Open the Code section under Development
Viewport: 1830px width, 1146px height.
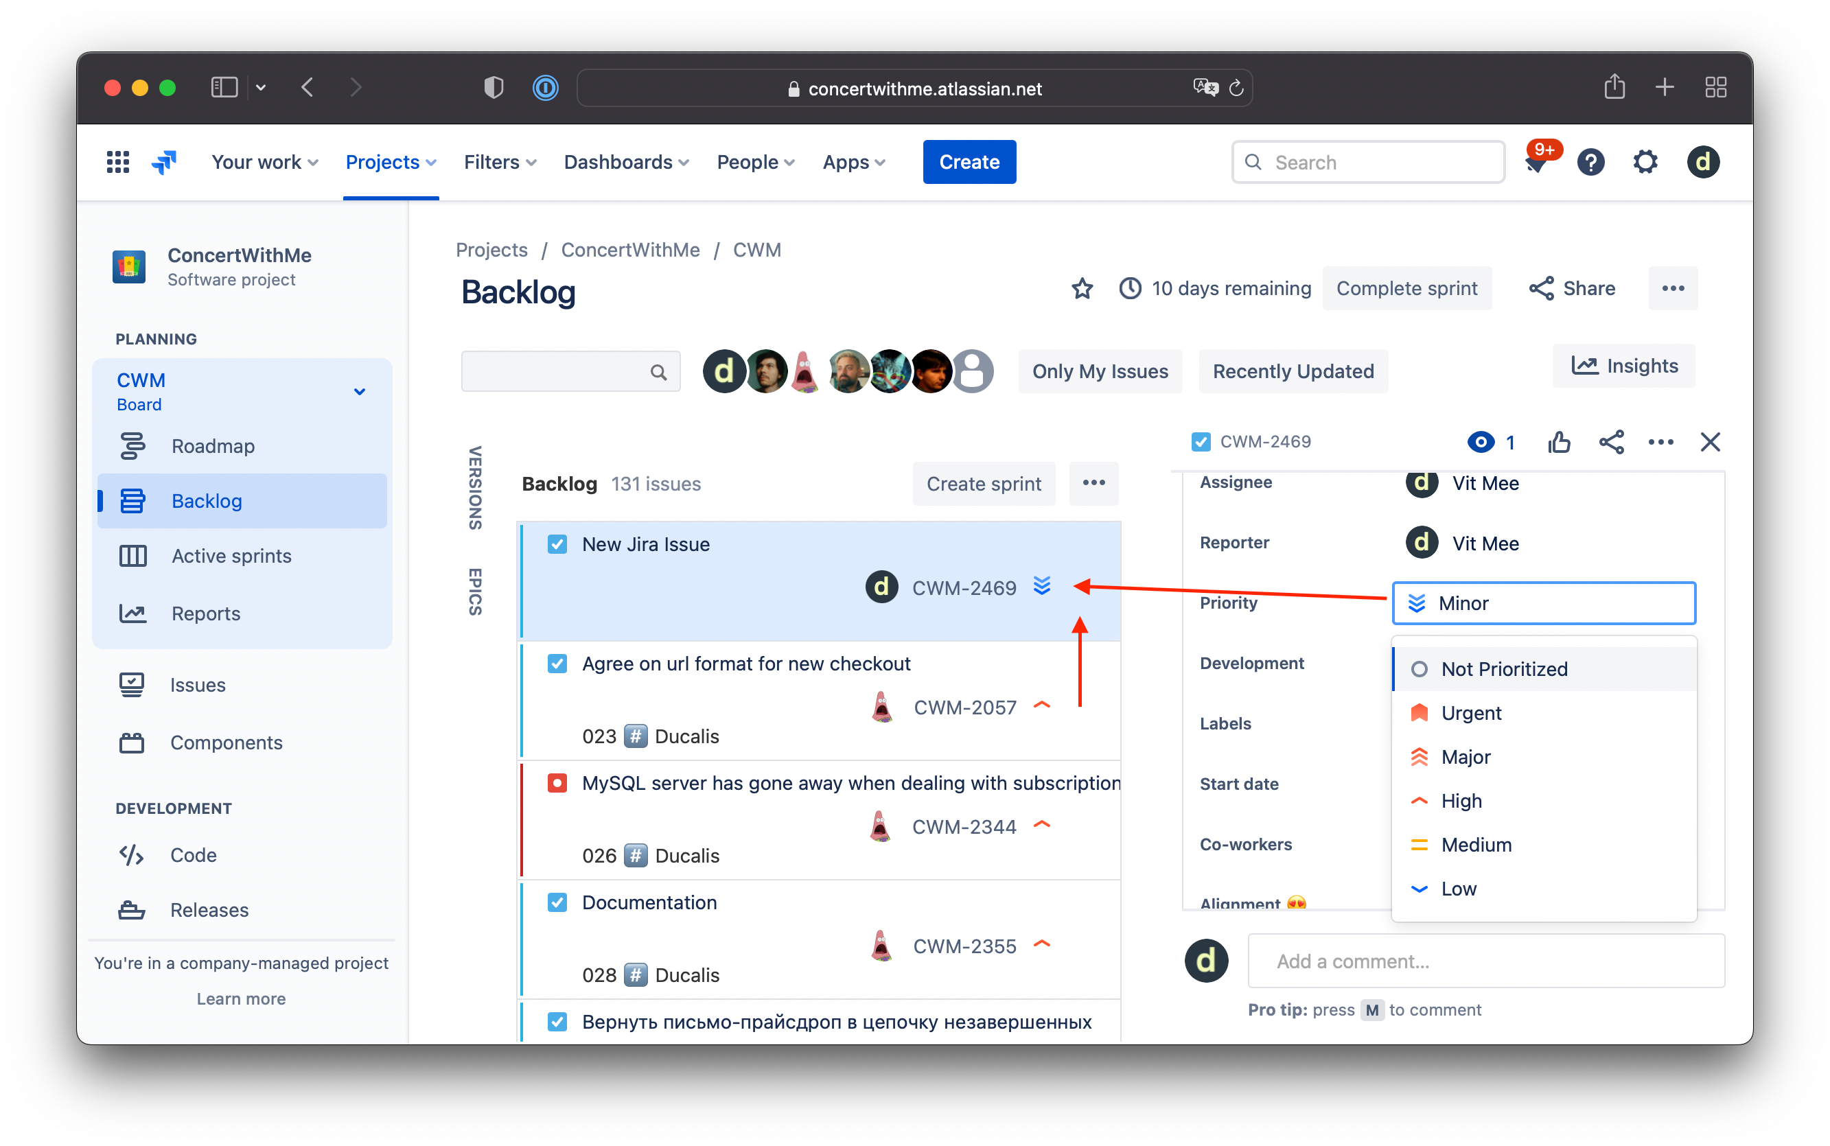click(194, 855)
